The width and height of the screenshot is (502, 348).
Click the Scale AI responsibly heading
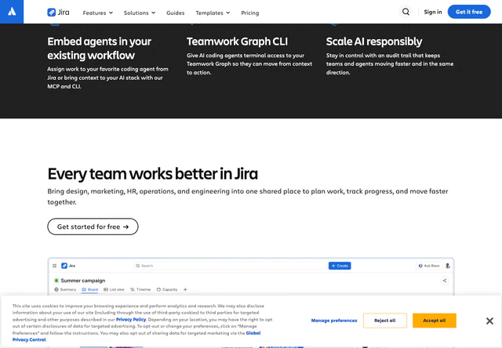pyautogui.click(x=374, y=42)
